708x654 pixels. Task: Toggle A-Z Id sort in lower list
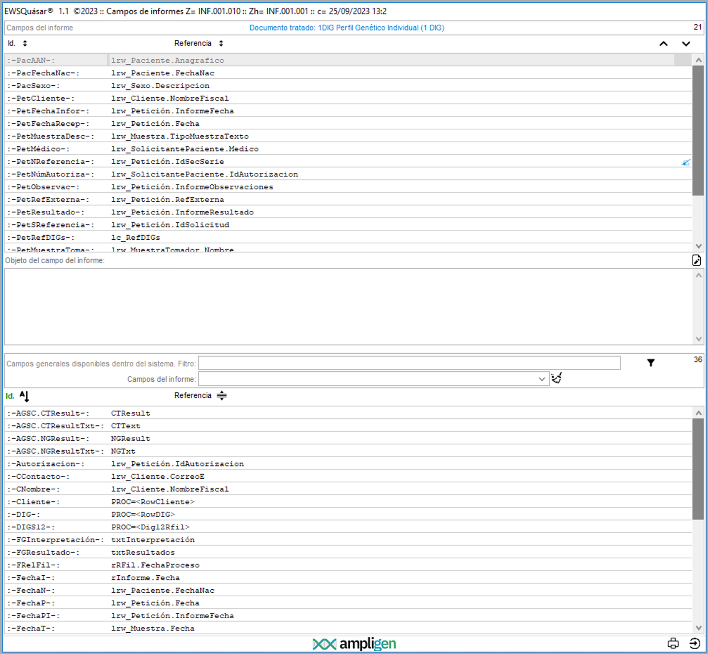tap(24, 396)
